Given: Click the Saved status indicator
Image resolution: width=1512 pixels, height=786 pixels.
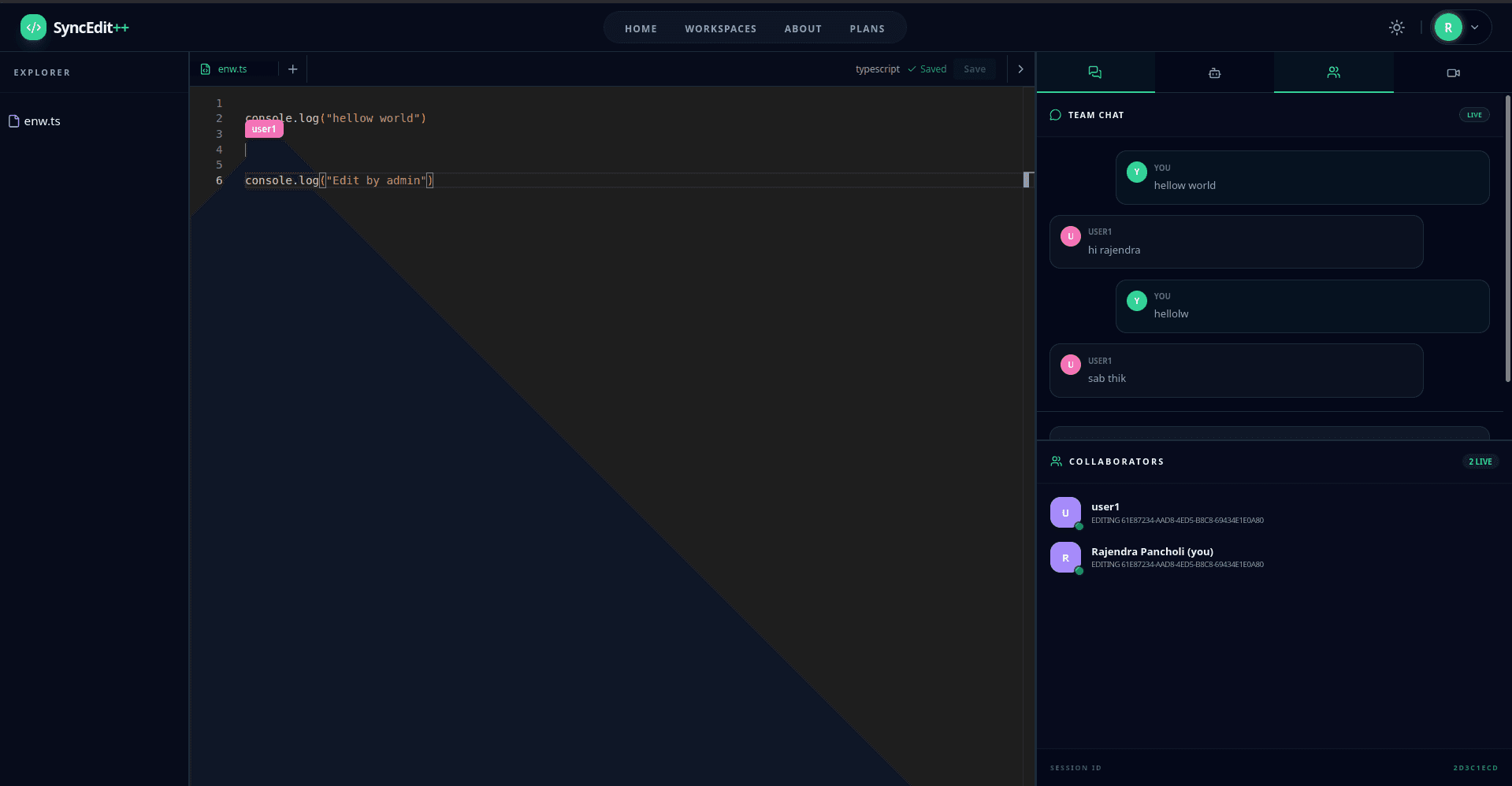Looking at the screenshot, I should pos(927,69).
